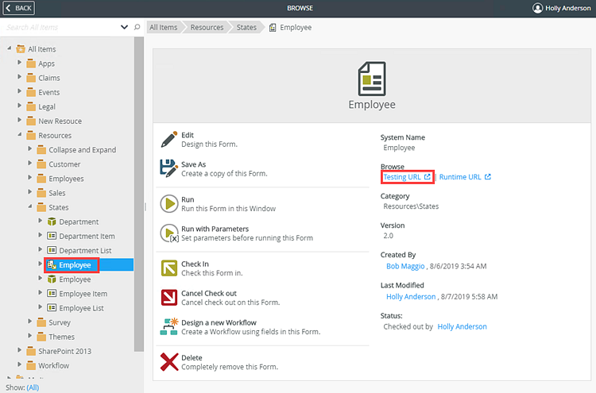Image resolution: width=596 pixels, height=393 pixels.
Task: Open the search box dropdown arrow
Action: point(124,27)
